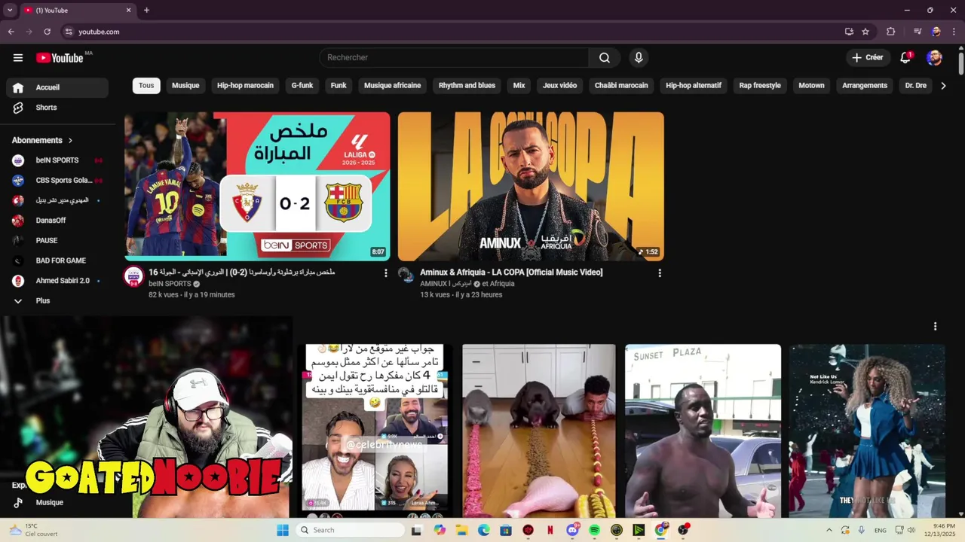This screenshot has height=542, width=965.
Task: Go back with browser back arrow
Action: coord(11,32)
